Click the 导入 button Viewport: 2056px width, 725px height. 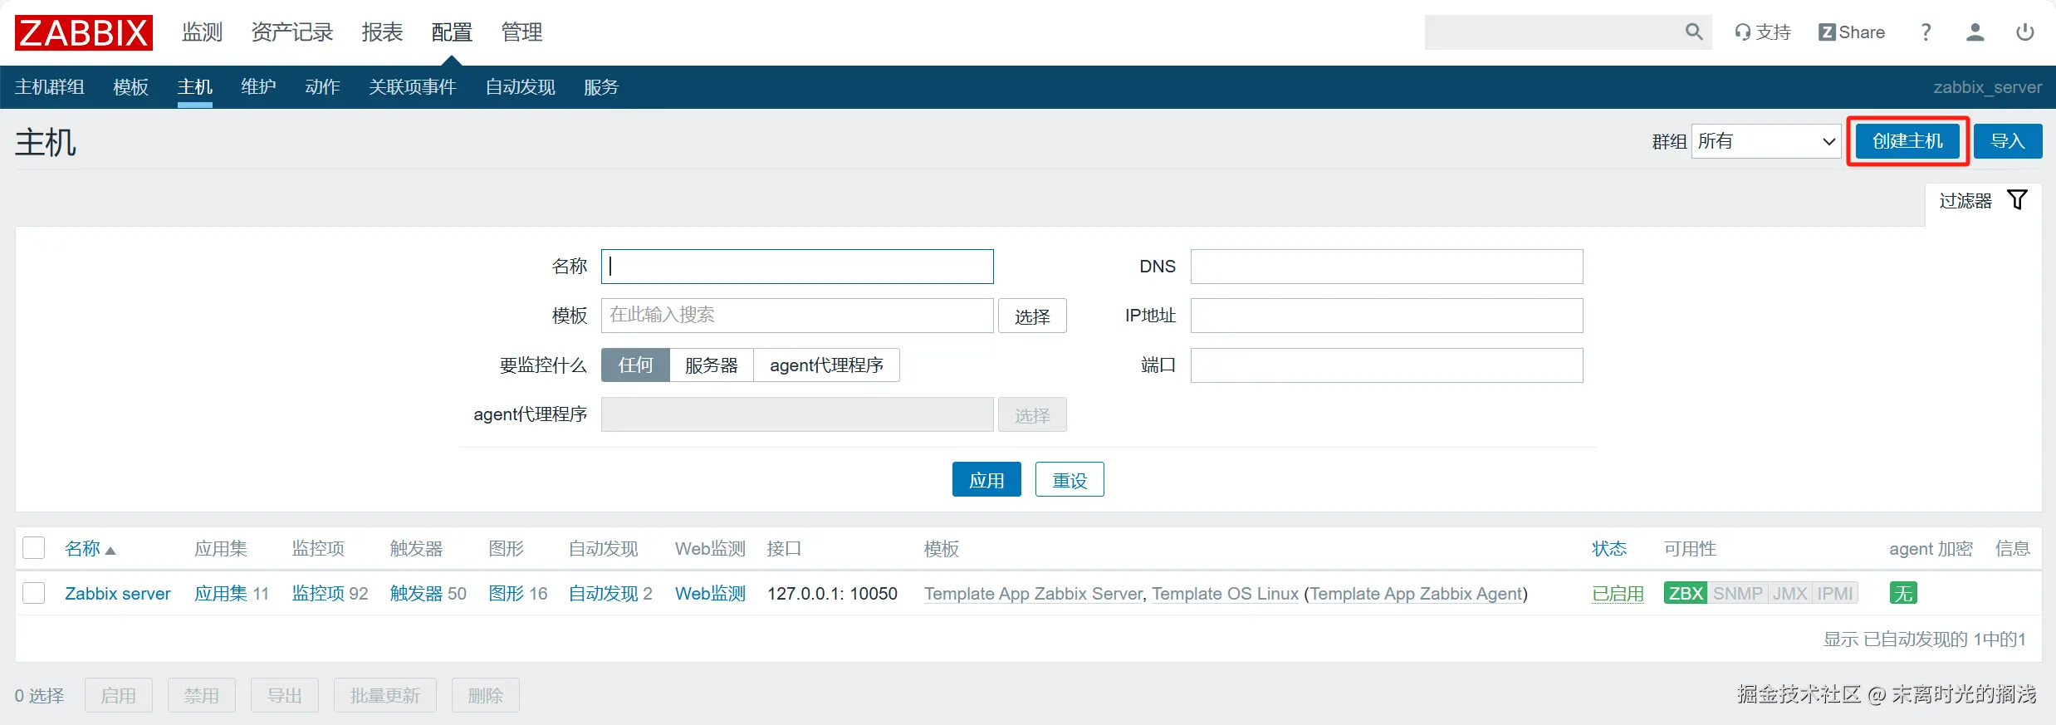point(2007,141)
